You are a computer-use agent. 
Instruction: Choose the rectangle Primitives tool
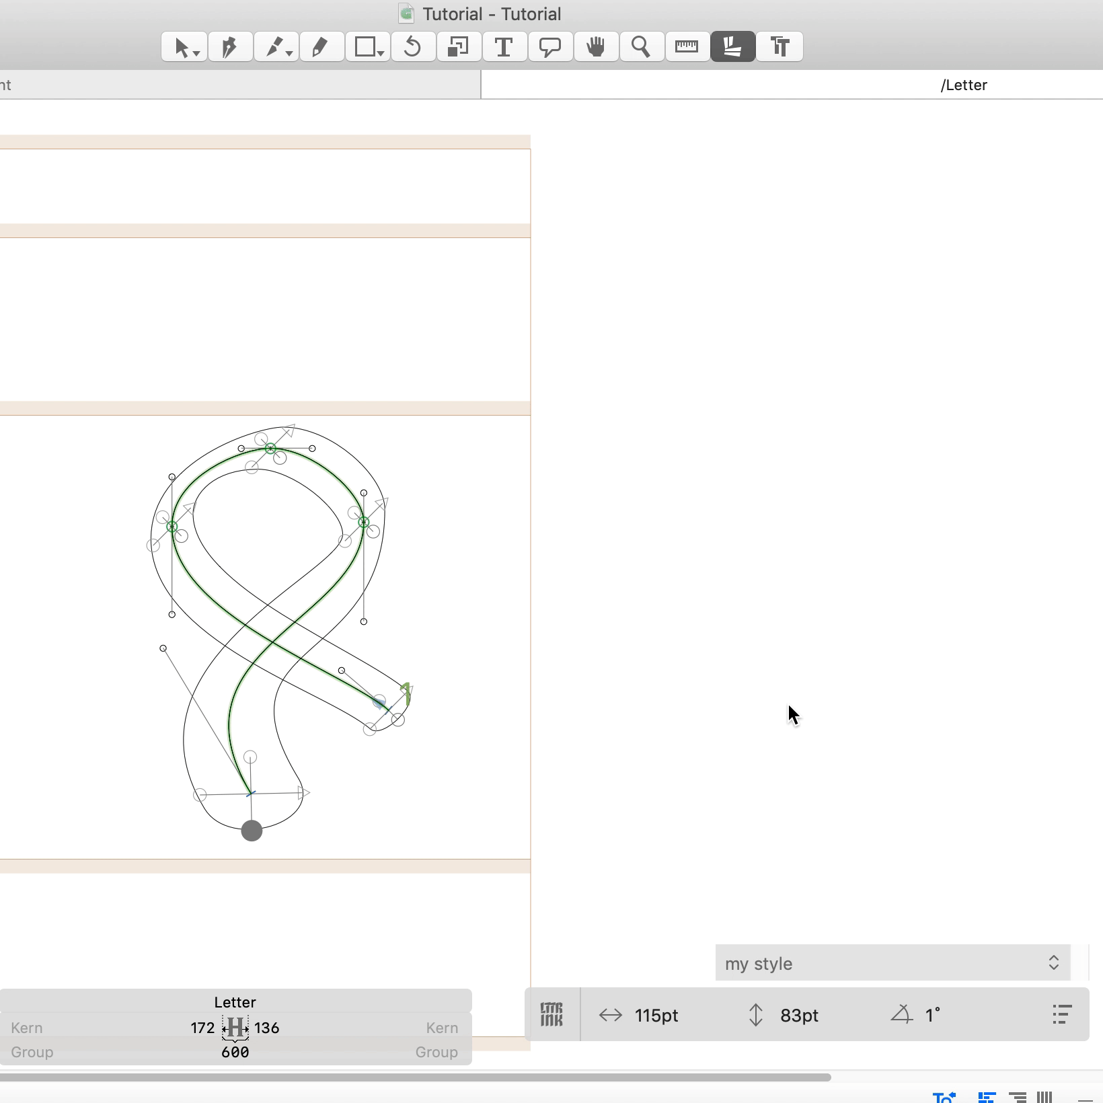click(x=368, y=47)
